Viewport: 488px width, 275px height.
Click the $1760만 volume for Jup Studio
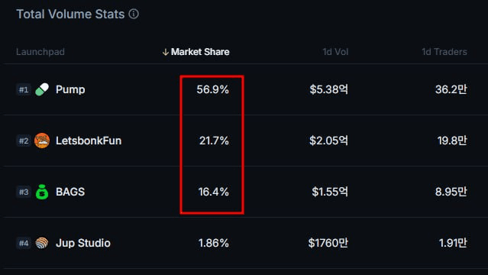(328, 243)
